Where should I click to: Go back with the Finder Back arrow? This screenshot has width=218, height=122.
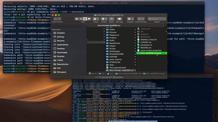56,19
